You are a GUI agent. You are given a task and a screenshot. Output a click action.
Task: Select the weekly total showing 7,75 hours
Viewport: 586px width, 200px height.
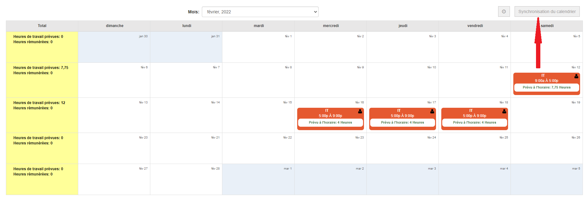pos(41,68)
